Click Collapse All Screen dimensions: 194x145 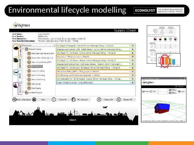(x=106, y=100)
